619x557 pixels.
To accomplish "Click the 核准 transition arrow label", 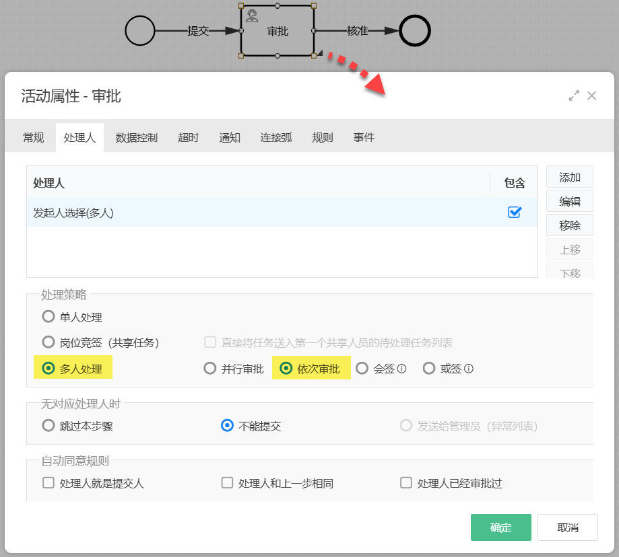I will coord(358,30).
